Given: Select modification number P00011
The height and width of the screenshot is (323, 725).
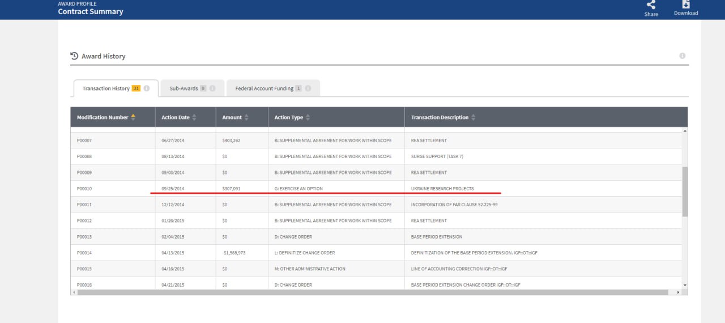Looking at the screenshot, I should tap(84, 205).
